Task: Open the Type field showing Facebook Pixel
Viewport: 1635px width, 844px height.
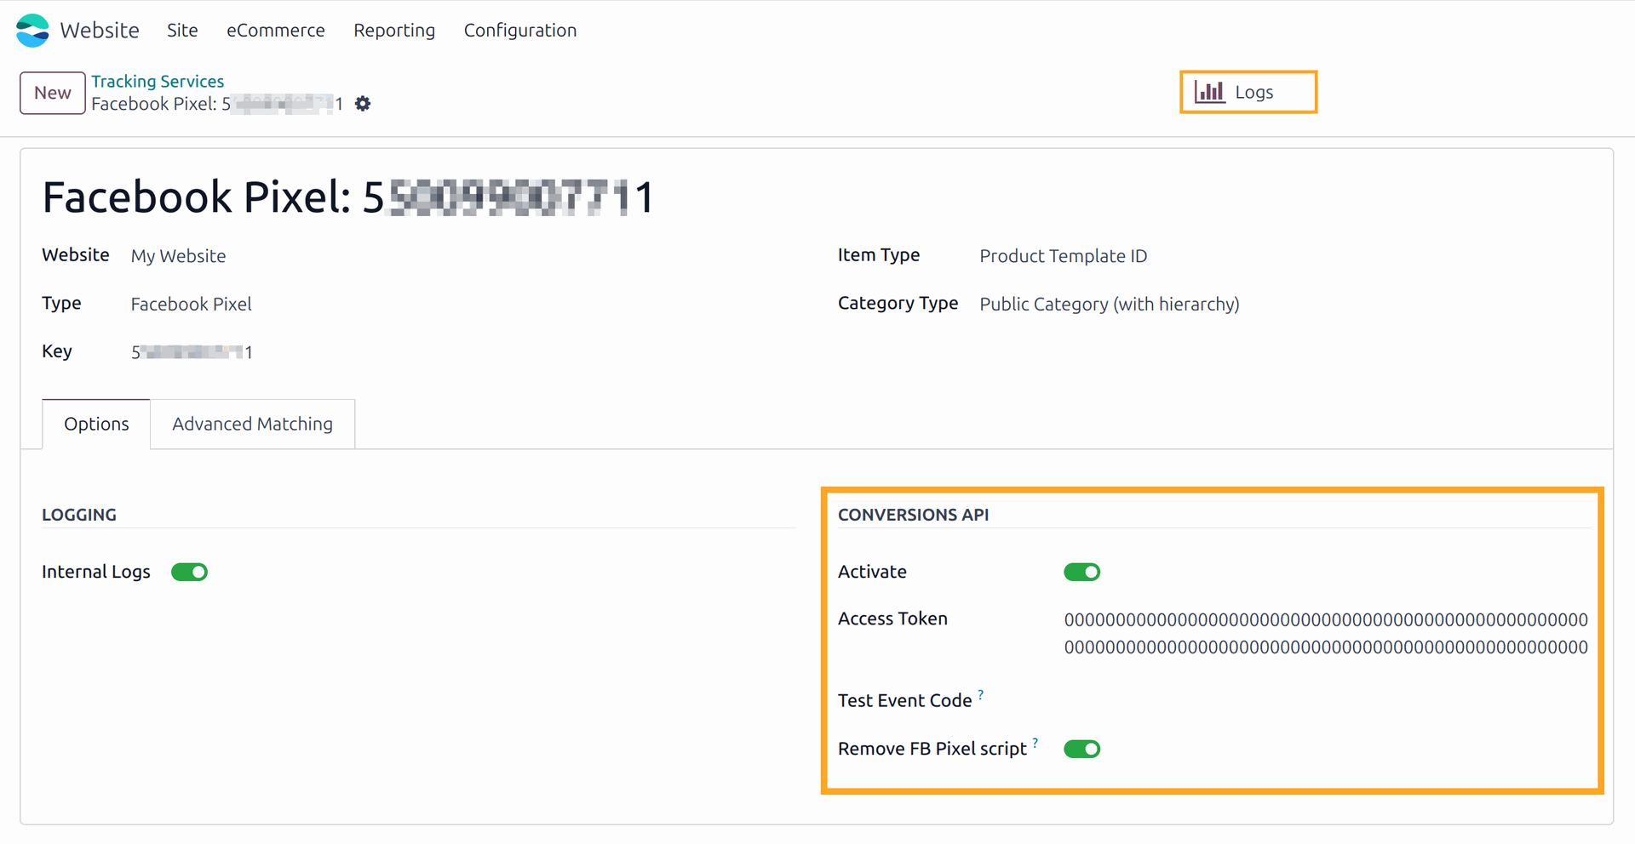Action: (x=191, y=304)
